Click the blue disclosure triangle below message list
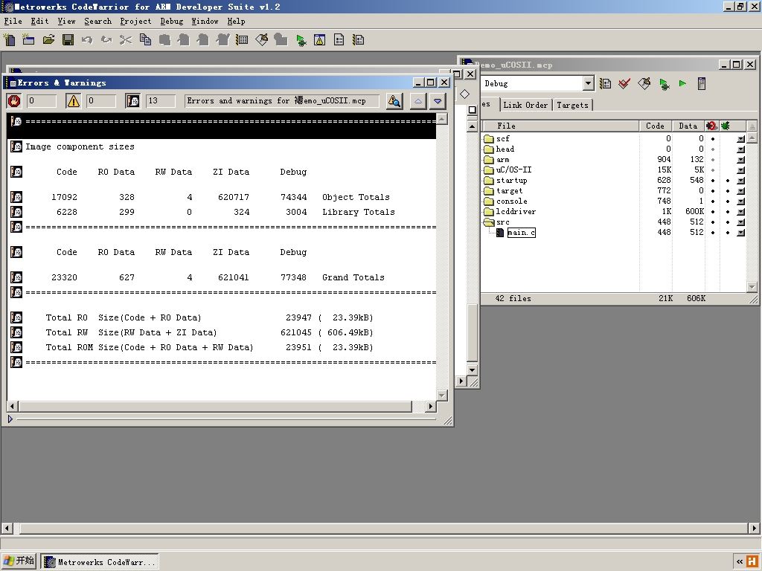The width and height of the screenshot is (762, 571). (10, 419)
